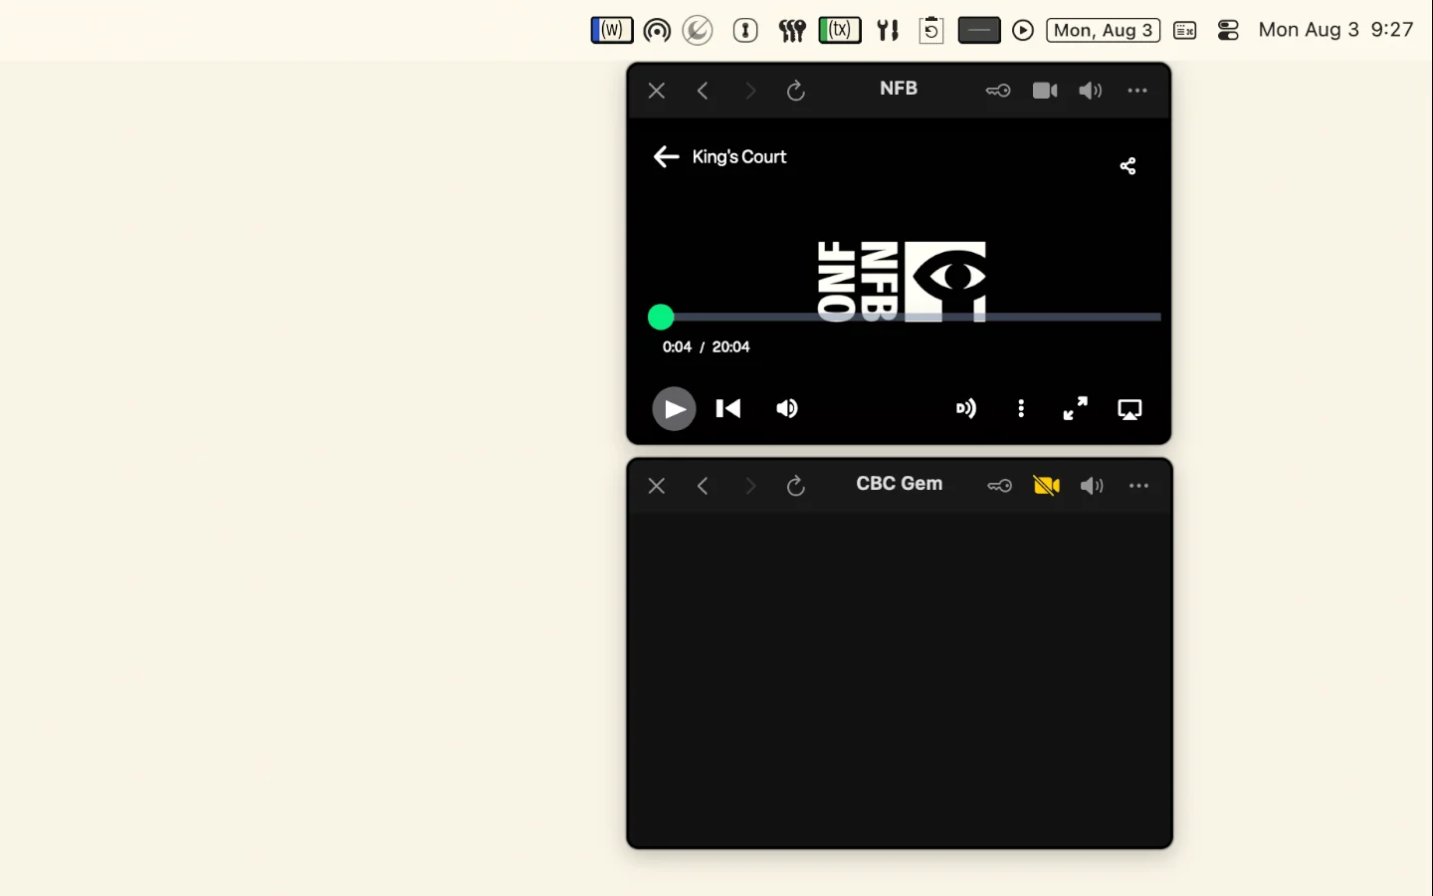Image resolution: width=1433 pixels, height=896 pixels.
Task: Play the King's Court video
Action: click(x=674, y=409)
